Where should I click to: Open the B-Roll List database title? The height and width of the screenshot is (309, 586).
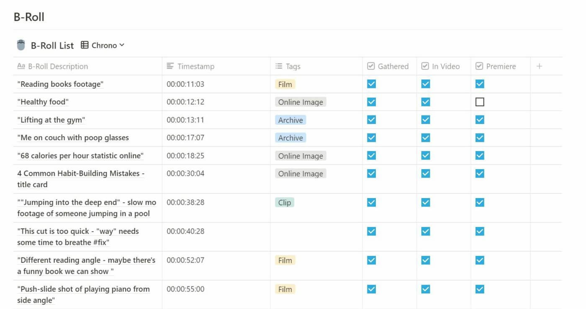52,45
